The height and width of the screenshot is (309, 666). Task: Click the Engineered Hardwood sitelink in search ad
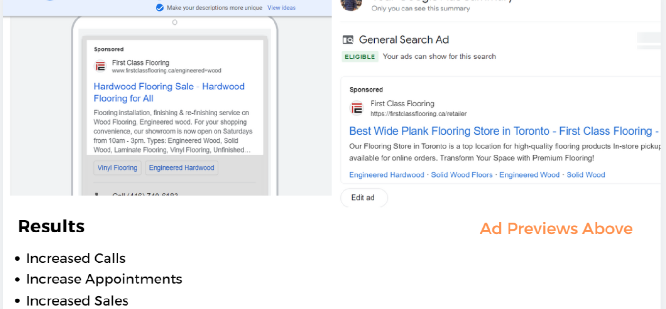(x=386, y=175)
